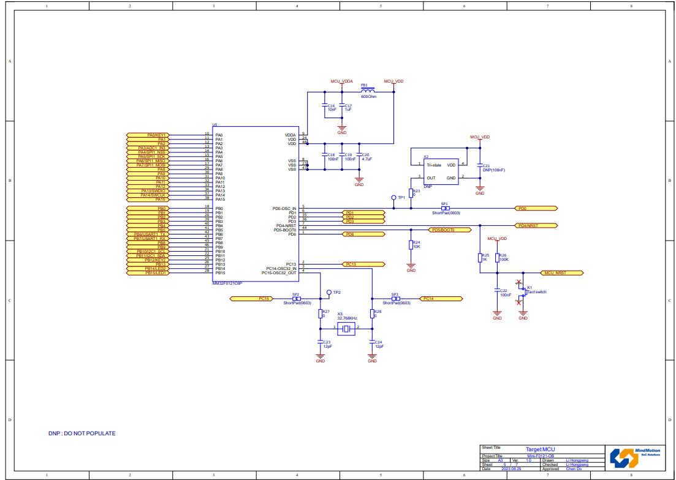Select the DNP : DO NOT POPULATE note
Screen dimensions: 676x480
click(x=82, y=433)
